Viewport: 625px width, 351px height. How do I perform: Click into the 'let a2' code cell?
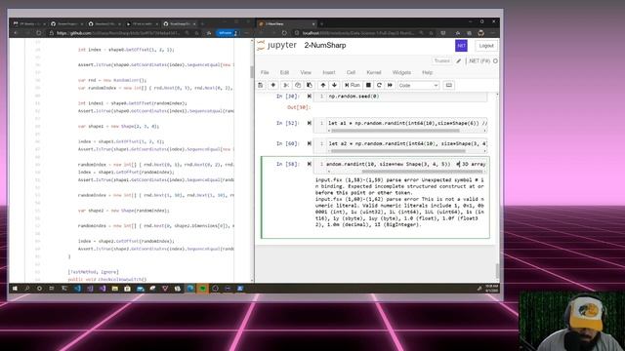point(406,143)
